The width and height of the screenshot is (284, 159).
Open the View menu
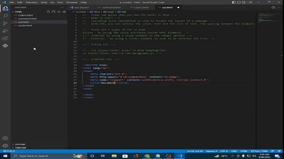point(44,2)
